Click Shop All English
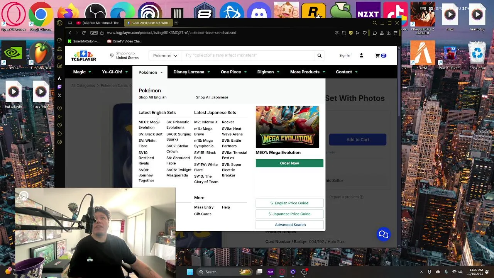 point(152,97)
